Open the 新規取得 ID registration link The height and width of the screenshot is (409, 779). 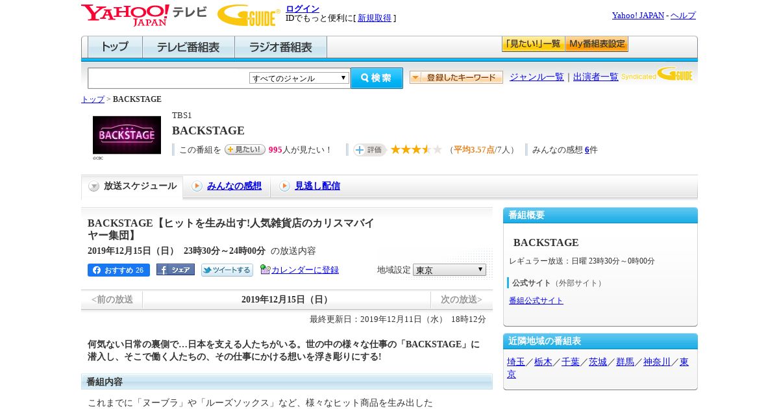375,18
